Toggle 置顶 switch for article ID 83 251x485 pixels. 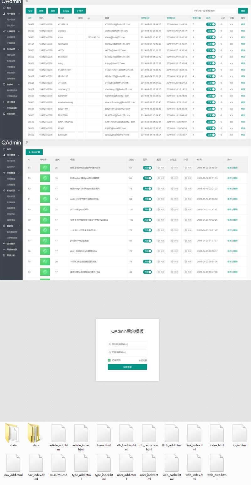[x=161, y=178]
